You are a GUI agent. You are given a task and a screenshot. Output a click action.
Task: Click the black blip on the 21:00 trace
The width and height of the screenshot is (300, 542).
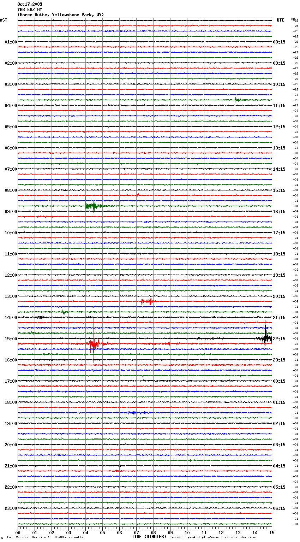120,466
